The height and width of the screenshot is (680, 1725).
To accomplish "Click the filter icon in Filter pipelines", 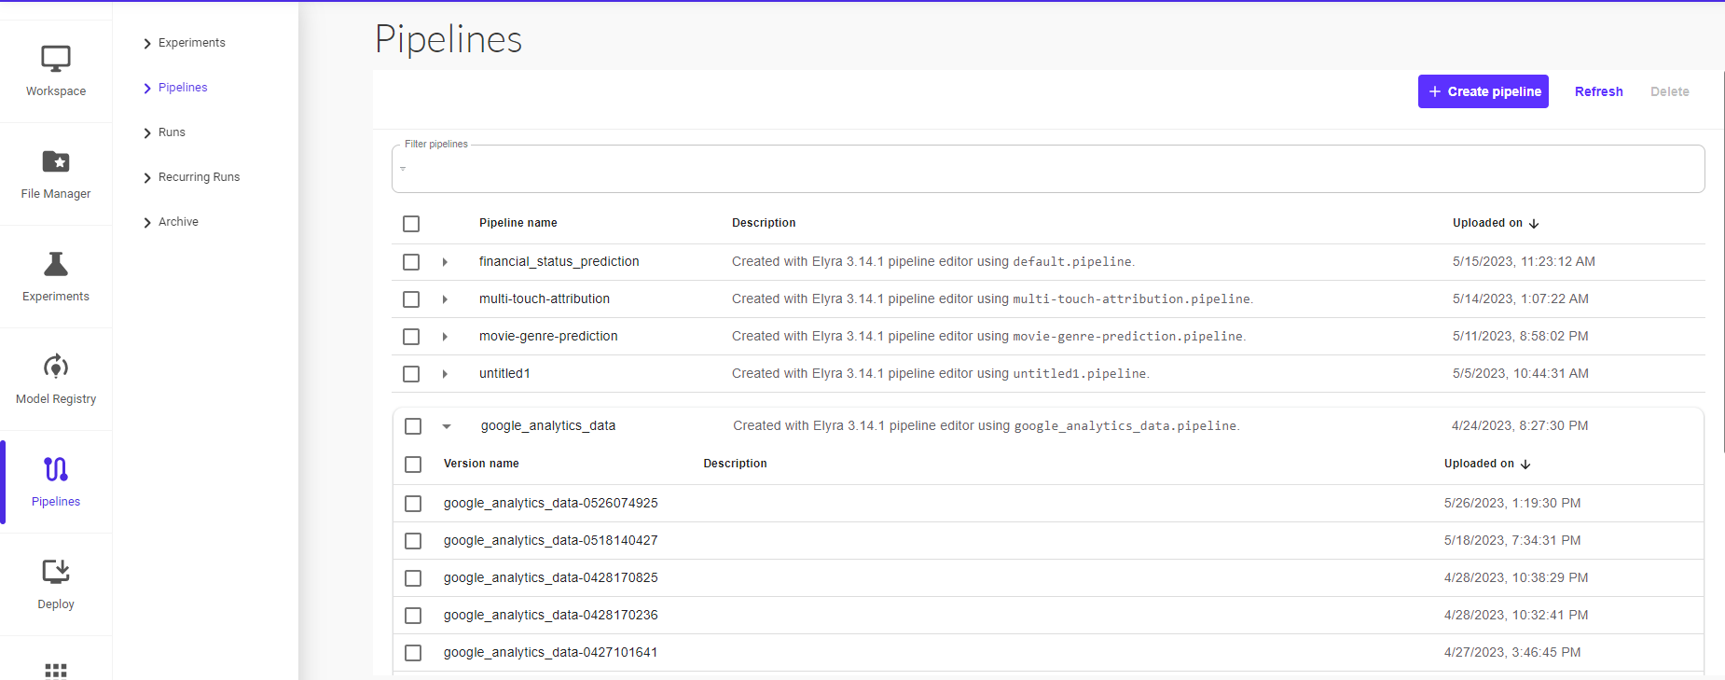I will click(x=403, y=169).
